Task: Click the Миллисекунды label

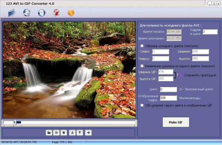Action: click(189, 98)
